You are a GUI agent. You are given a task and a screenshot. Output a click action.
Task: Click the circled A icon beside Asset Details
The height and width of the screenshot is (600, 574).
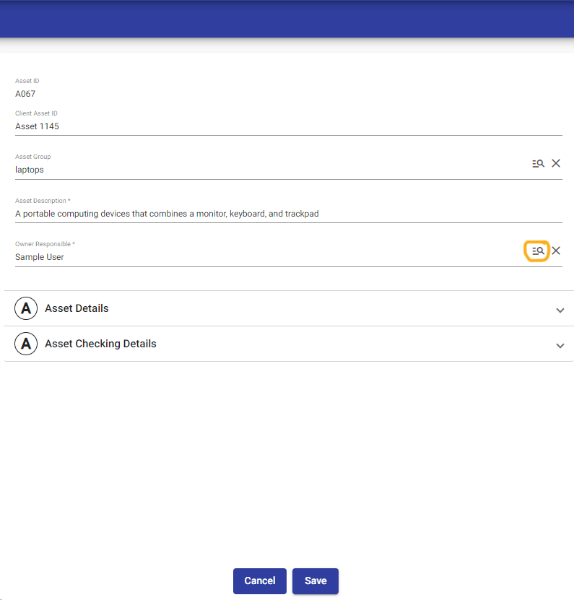click(x=26, y=308)
